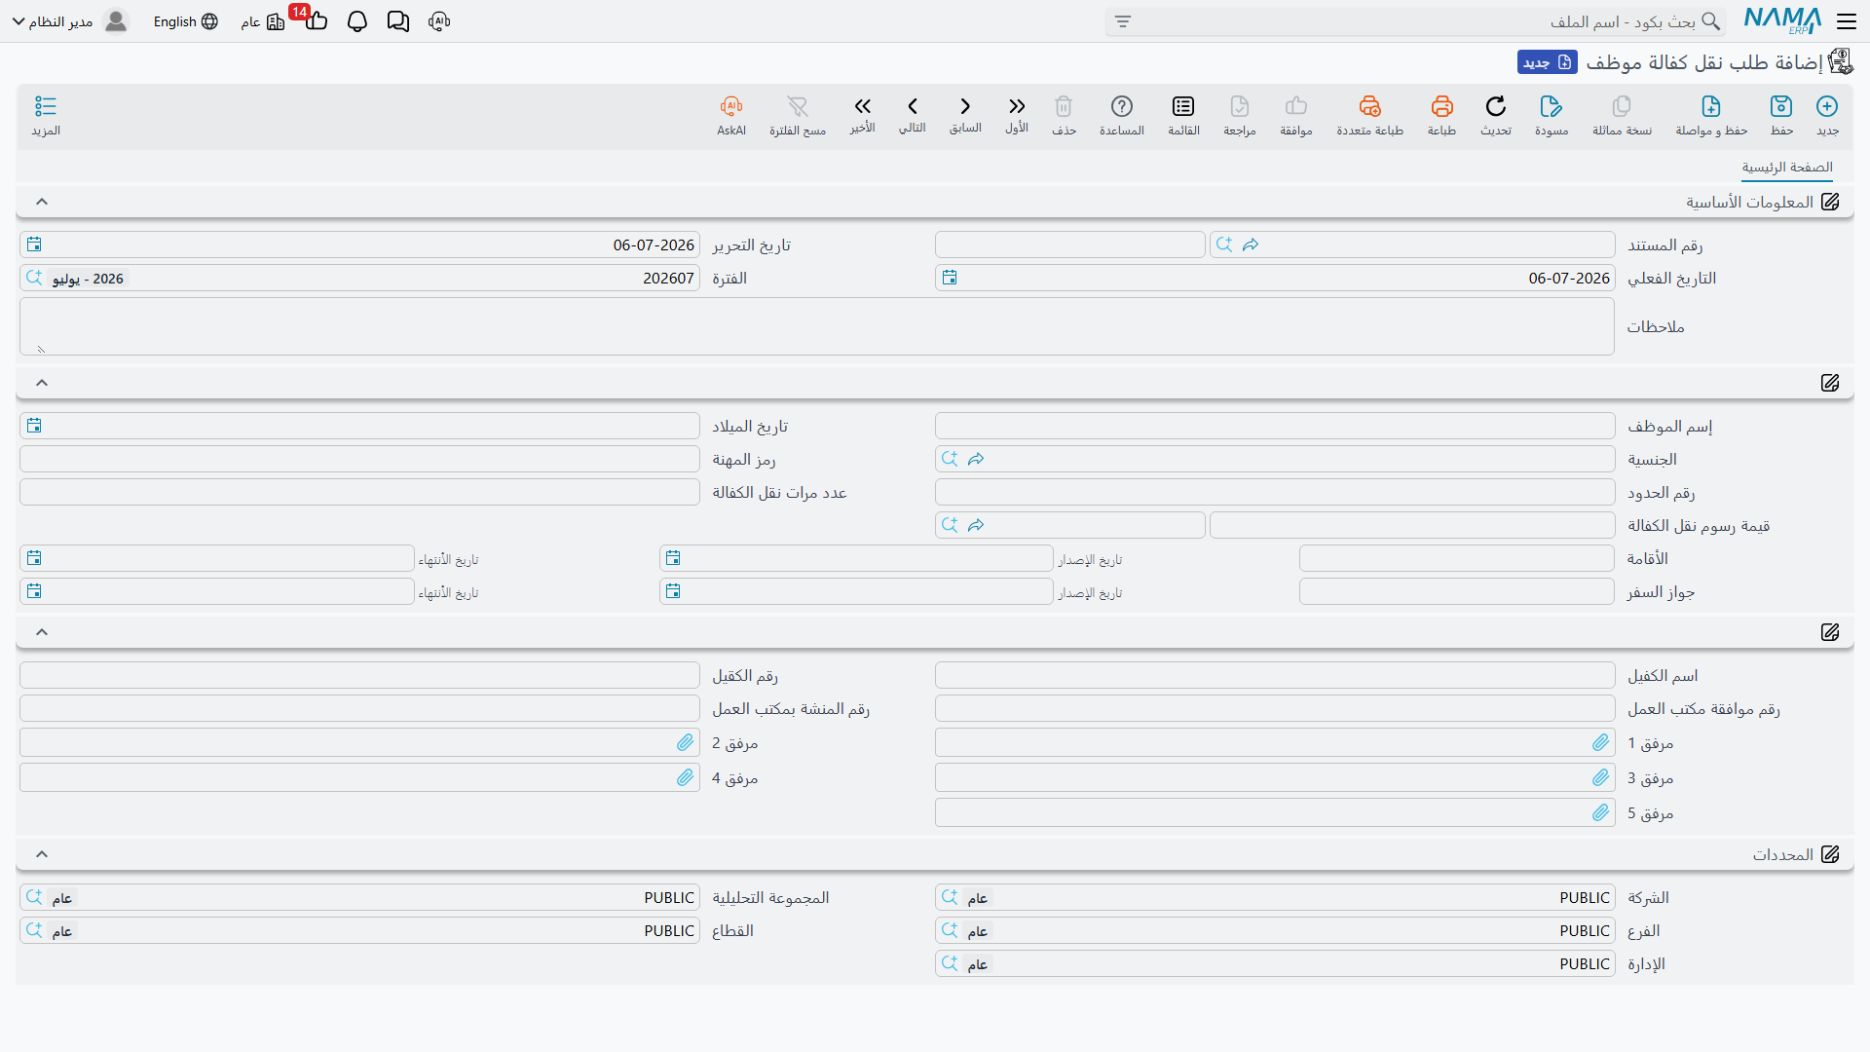Click attachment paperclip for مرفق 1

(x=1600, y=743)
